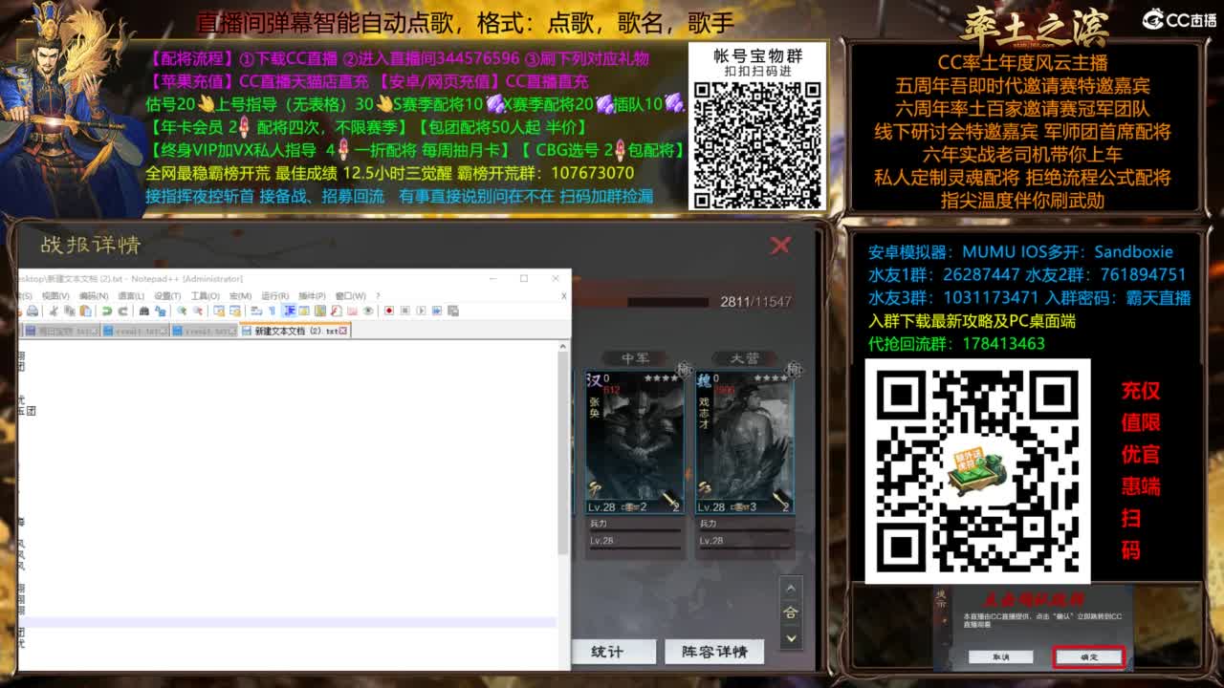
Task: Open the 运行(R) menu in Notepad++
Action: click(275, 296)
